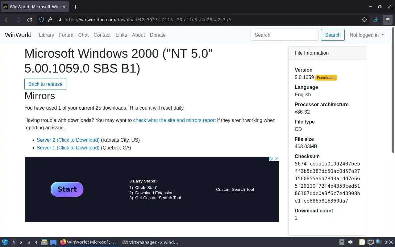
Task: Open a new browser tab
Action: [75, 7]
